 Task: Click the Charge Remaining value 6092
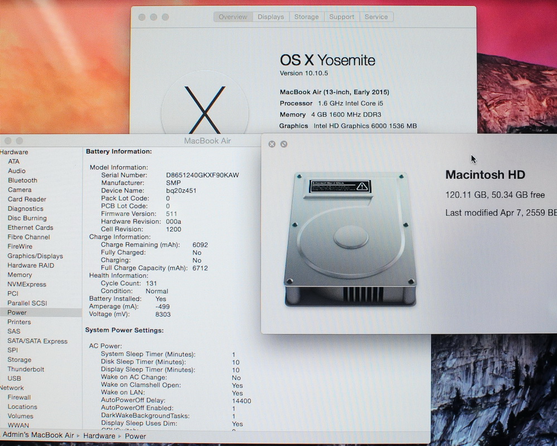(200, 245)
